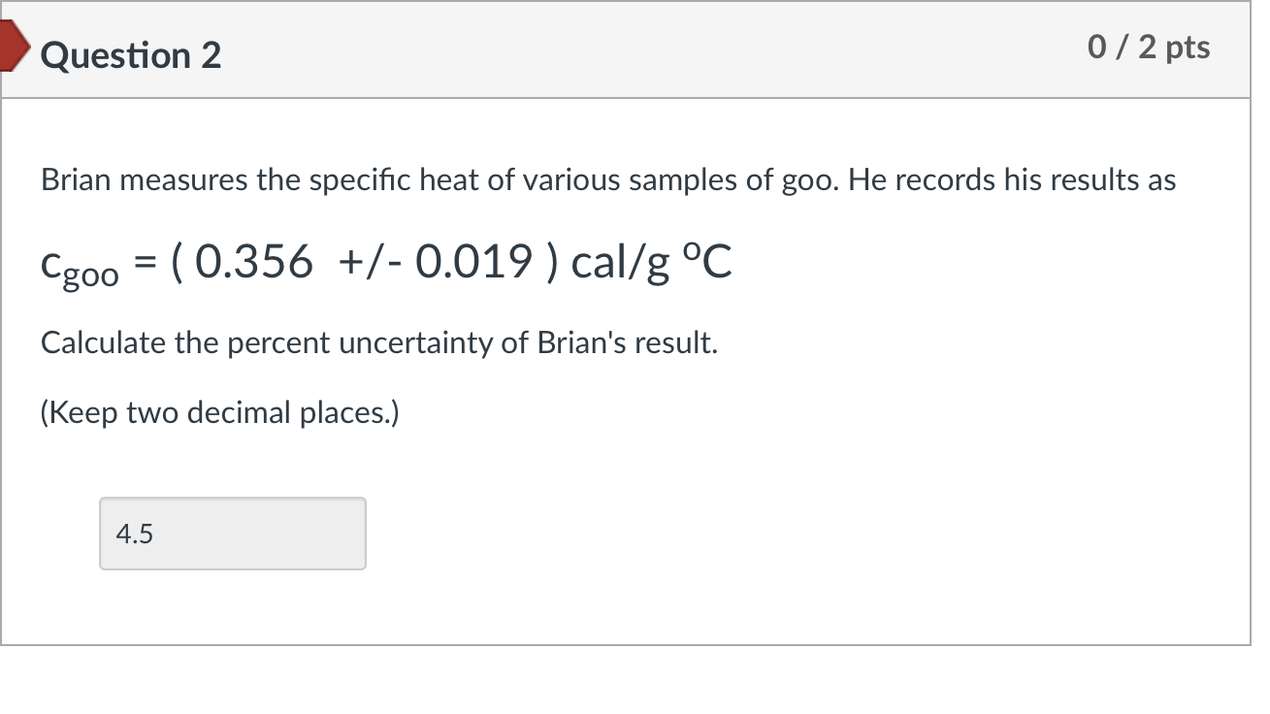1270x714 pixels.
Task: Click the phrase Keep two decimal places
Action: point(218,412)
